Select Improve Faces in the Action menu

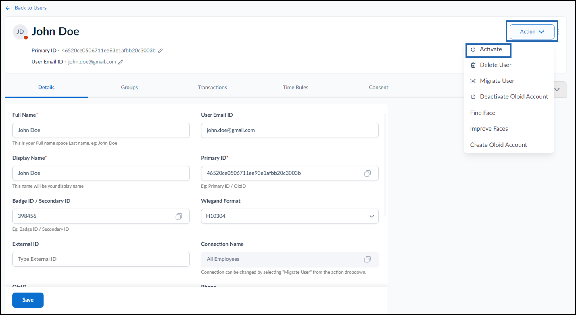[509, 129]
